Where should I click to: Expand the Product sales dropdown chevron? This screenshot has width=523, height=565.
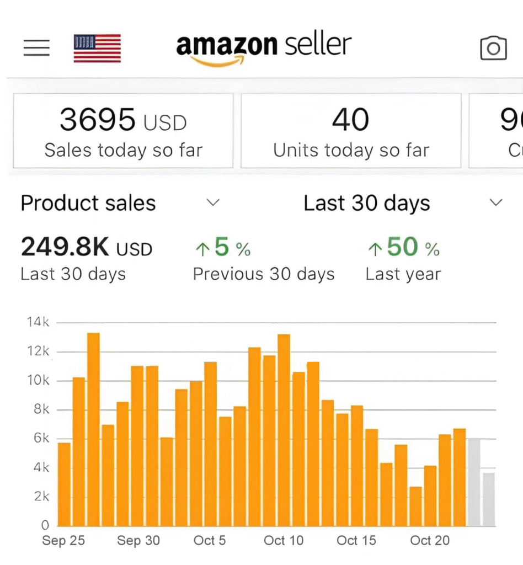(x=213, y=202)
